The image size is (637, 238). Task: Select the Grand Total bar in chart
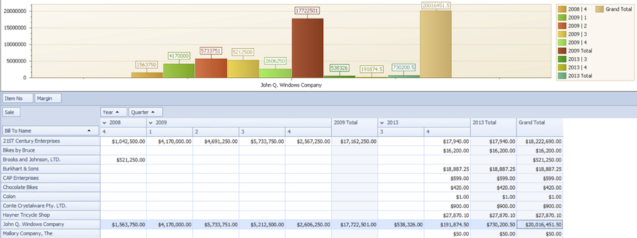pyautogui.click(x=436, y=44)
